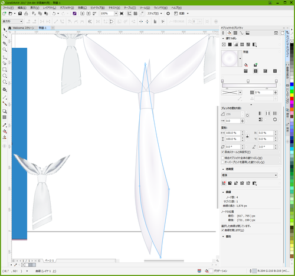Click the width 100.0 % transform input field
The width and height of the screenshot is (295, 276).
point(233,133)
